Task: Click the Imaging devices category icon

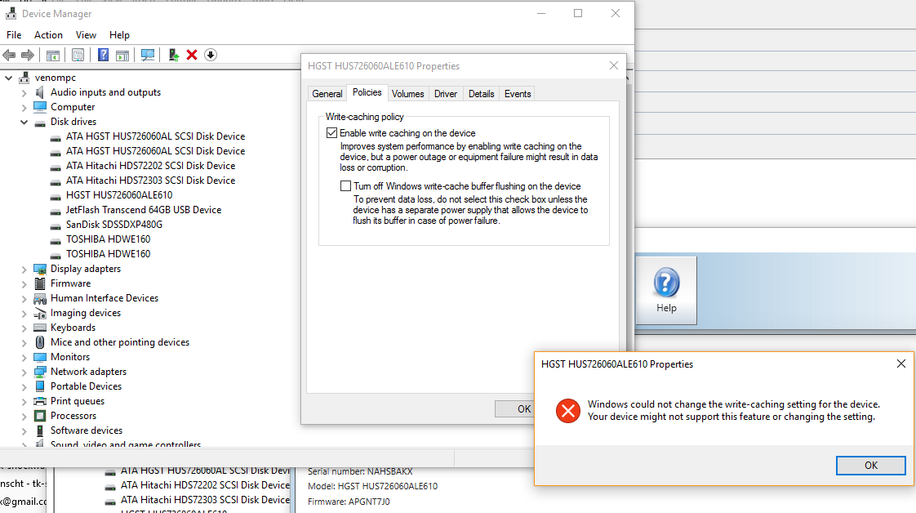Action: pyautogui.click(x=40, y=313)
